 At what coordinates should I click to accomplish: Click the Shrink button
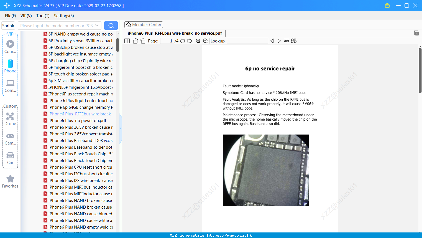click(x=8, y=26)
